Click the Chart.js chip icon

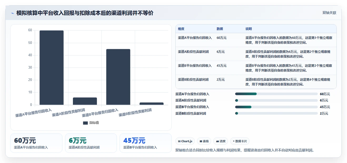pos(179,141)
